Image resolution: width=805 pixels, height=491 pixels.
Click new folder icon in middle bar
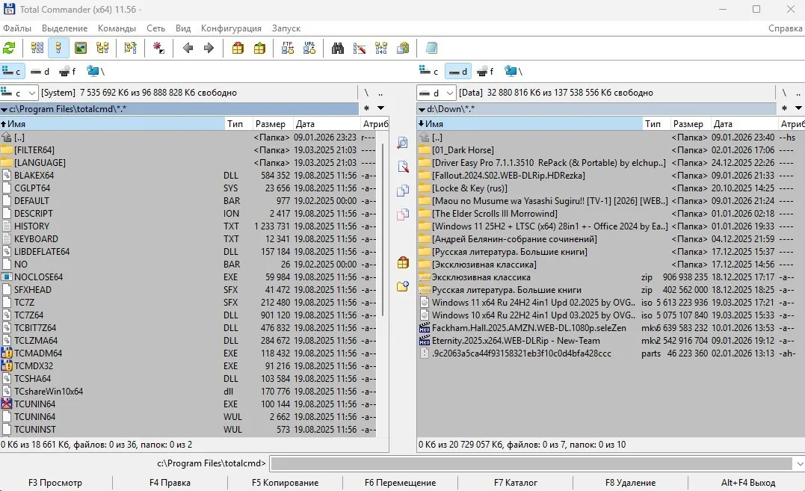[x=403, y=285]
